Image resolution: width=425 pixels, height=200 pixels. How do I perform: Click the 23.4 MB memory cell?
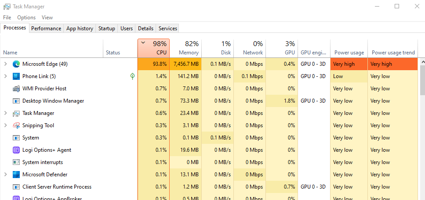185,113
